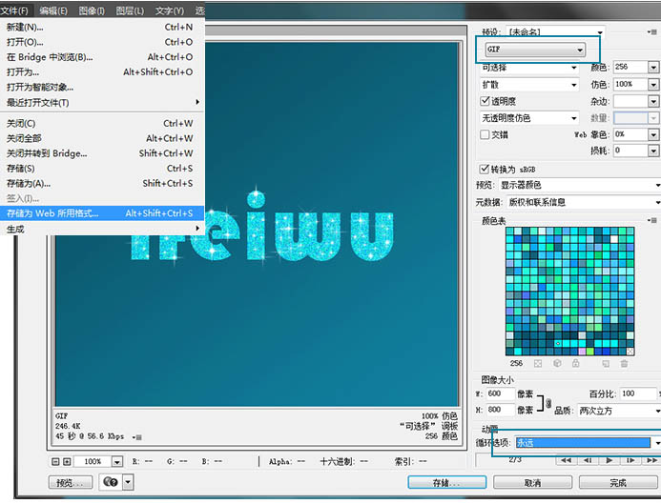The height and width of the screenshot is (504, 661).
Task: Choose 关闭全部 menu entry
Action: [102, 138]
